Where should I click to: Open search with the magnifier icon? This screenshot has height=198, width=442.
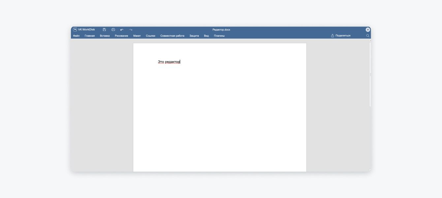pyautogui.click(x=368, y=36)
